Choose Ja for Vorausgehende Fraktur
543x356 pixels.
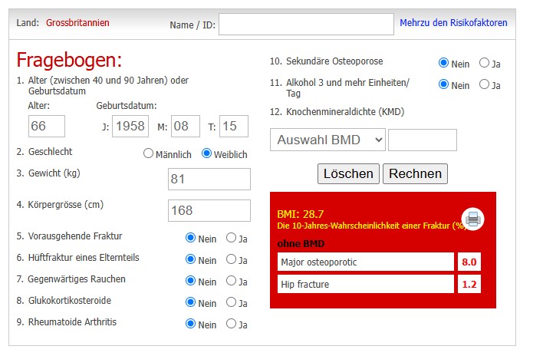(x=231, y=238)
